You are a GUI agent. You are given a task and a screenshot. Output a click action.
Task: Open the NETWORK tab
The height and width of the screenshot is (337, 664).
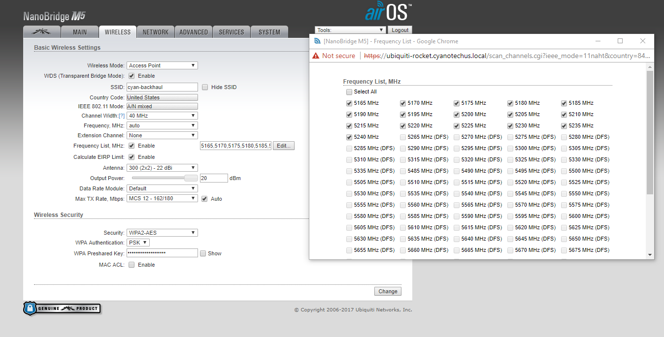[155, 32]
